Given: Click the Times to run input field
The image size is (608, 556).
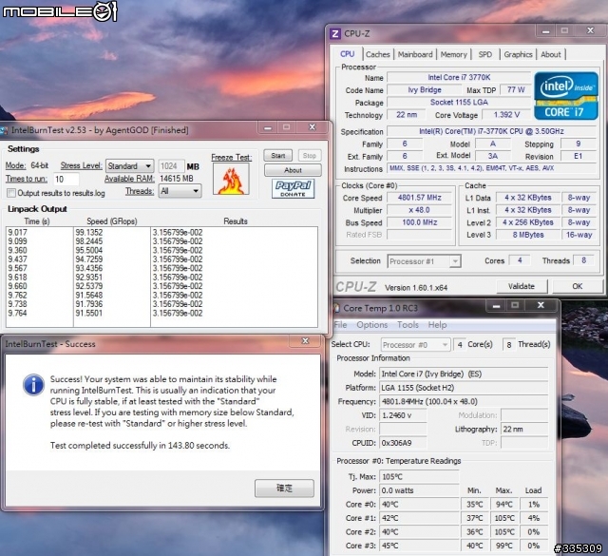Looking at the screenshot, I should 66,180.
